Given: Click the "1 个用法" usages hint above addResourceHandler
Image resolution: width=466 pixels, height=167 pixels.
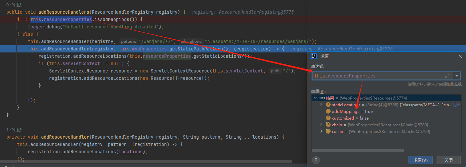Looking at the screenshot, I should [14, 130].
